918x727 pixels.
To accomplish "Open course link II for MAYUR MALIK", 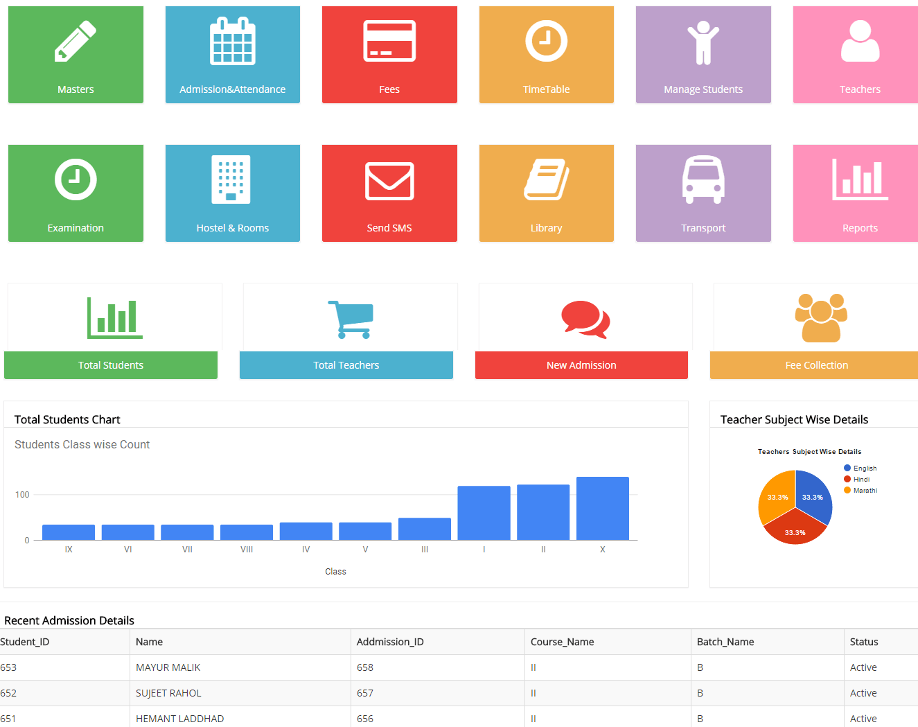I will pos(533,667).
